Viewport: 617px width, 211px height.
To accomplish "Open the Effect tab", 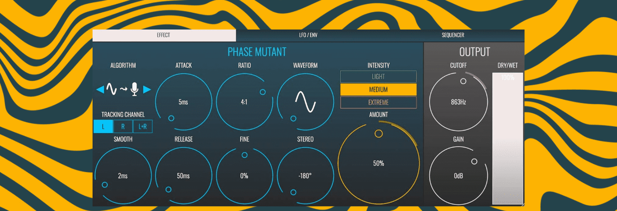I will point(164,35).
